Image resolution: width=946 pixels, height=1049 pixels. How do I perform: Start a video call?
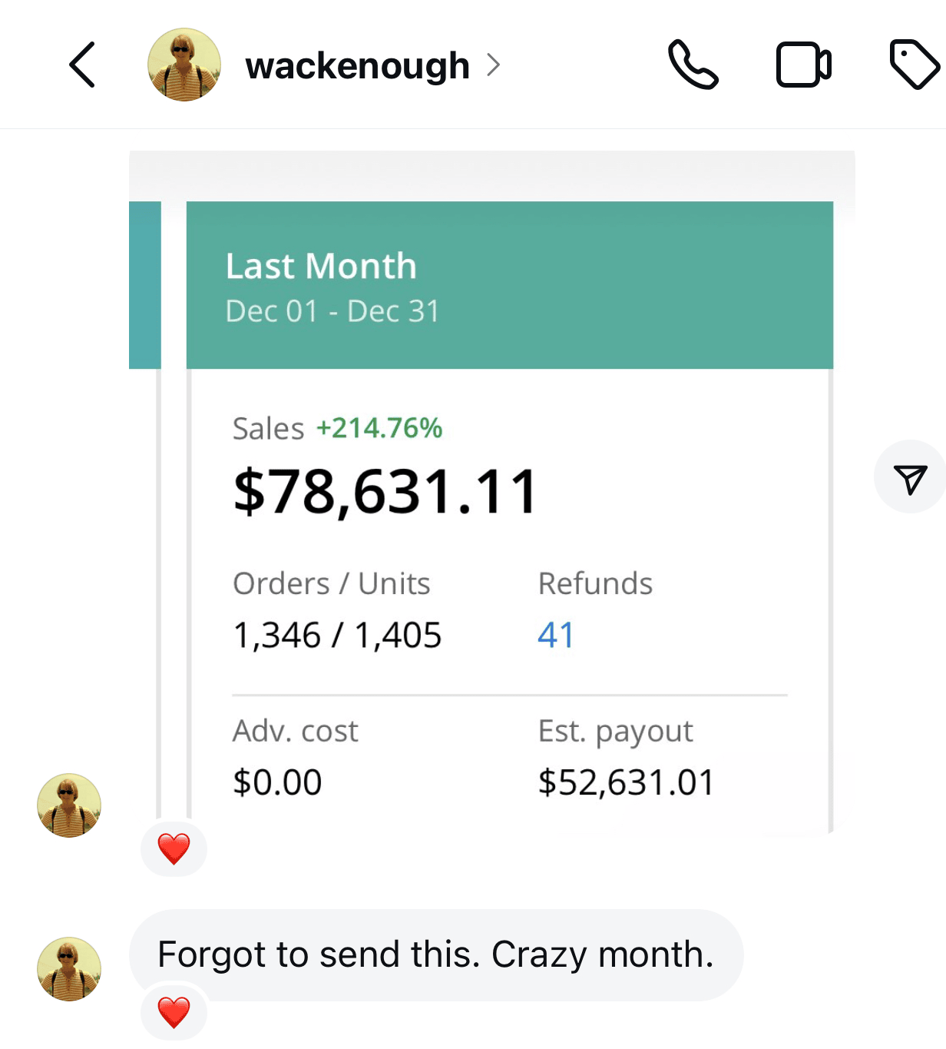coord(803,65)
